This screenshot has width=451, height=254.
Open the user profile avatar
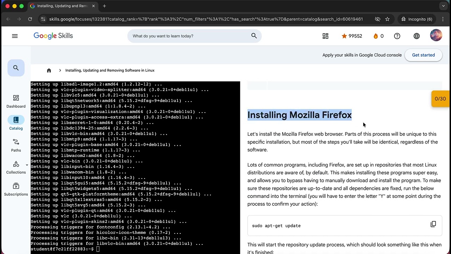[436, 36]
